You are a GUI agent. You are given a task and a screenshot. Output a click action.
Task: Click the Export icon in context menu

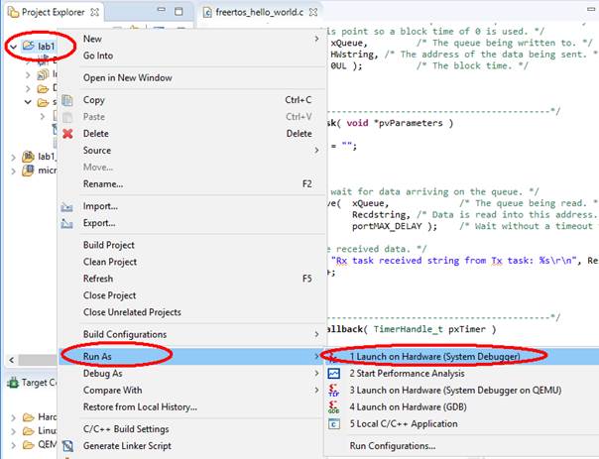point(67,223)
